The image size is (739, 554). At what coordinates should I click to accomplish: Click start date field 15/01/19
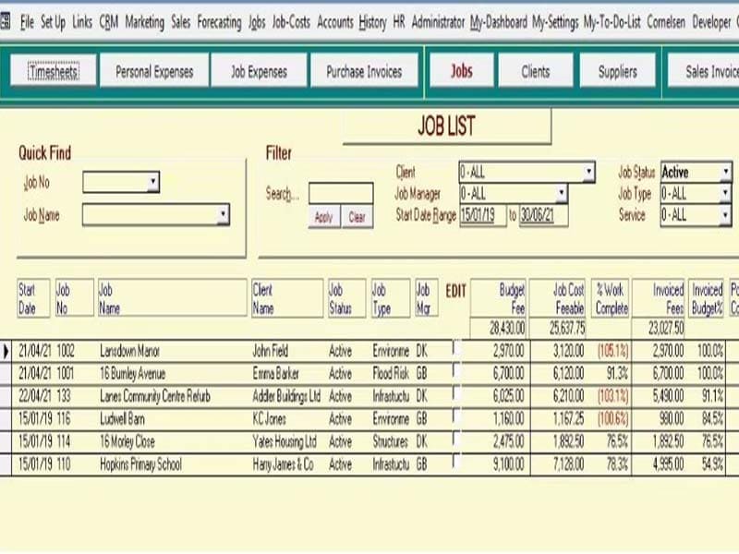[x=482, y=215]
